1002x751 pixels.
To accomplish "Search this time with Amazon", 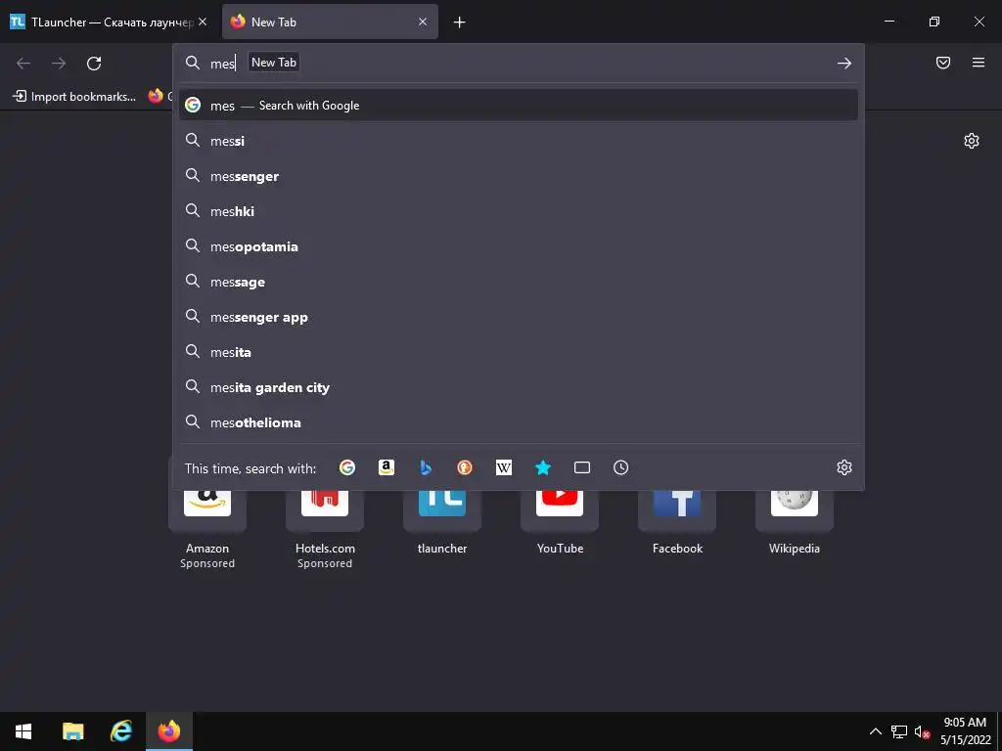I will pos(386,467).
